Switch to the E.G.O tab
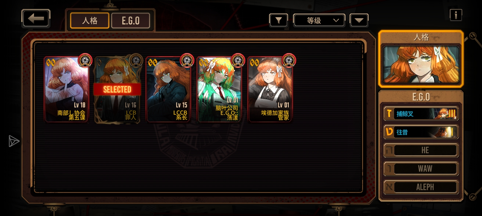 coord(131,21)
